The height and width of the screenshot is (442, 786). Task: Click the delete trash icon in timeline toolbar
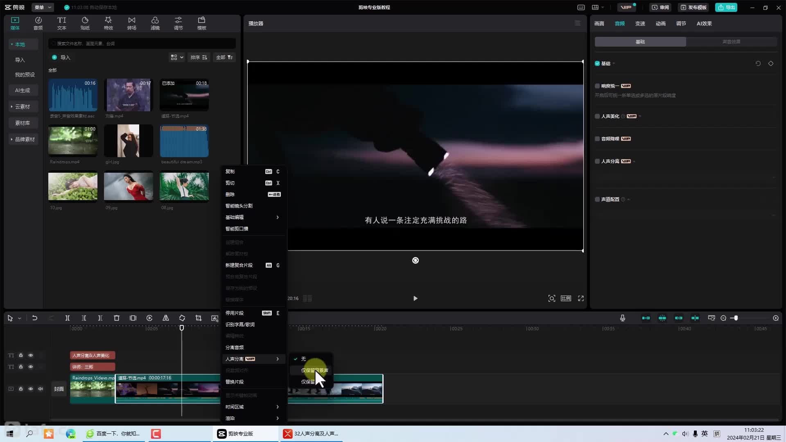click(x=117, y=318)
